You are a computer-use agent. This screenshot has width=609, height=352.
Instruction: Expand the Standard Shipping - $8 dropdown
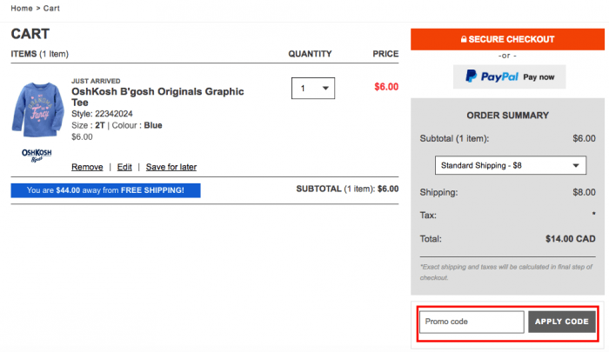(511, 165)
